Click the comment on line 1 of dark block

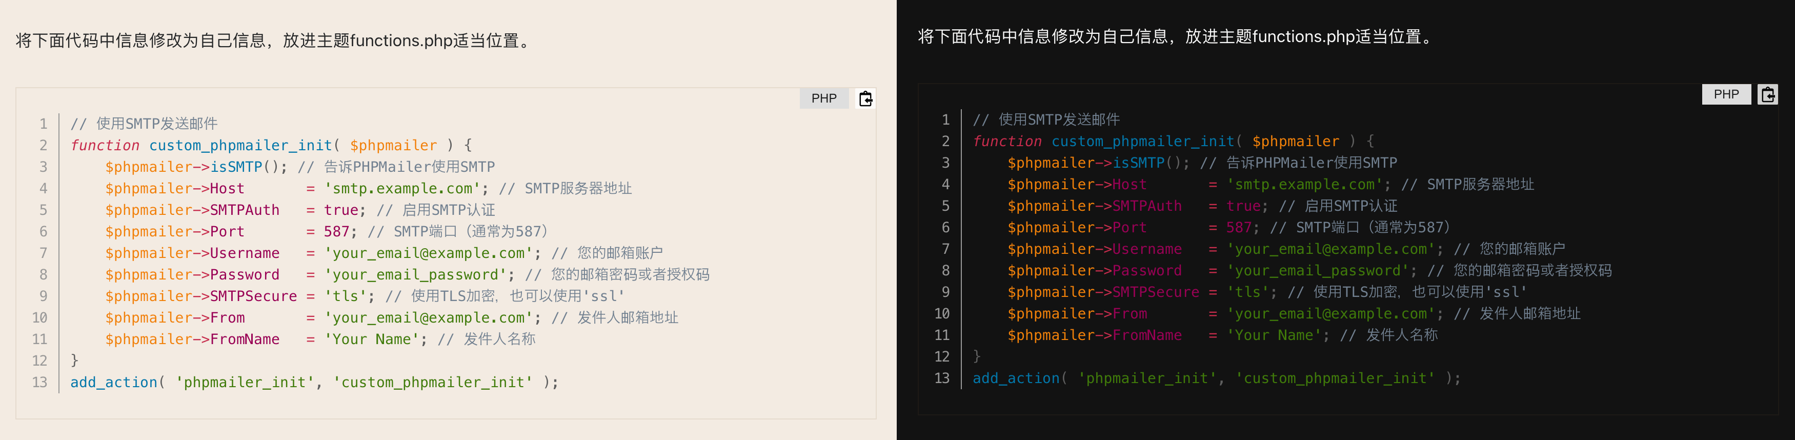[x=1046, y=119]
